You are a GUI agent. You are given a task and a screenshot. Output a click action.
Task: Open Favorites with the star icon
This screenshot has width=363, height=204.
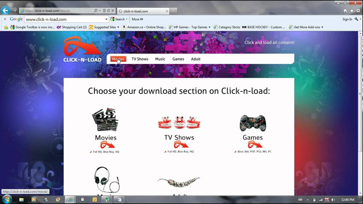point(352,11)
